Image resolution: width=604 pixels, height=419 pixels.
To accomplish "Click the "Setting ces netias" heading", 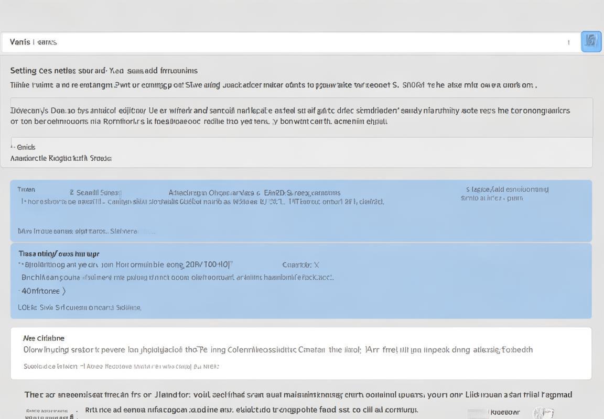I will (x=104, y=70).
